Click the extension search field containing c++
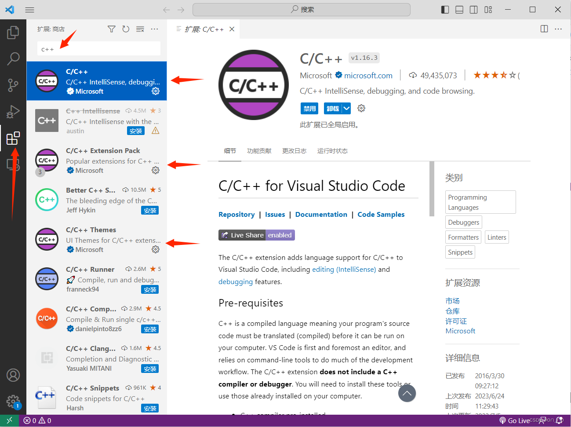 (99, 49)
